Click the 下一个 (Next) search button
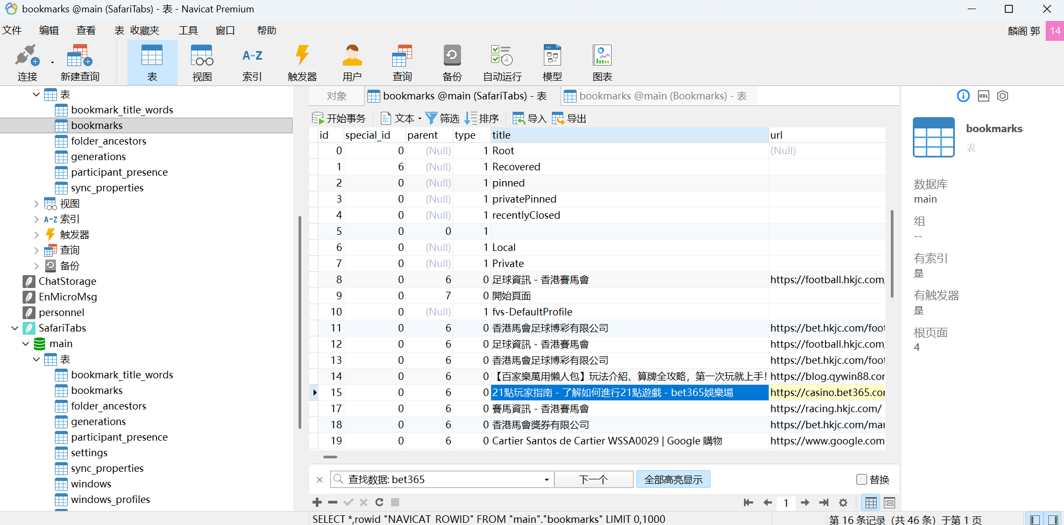 click(593, 480)
